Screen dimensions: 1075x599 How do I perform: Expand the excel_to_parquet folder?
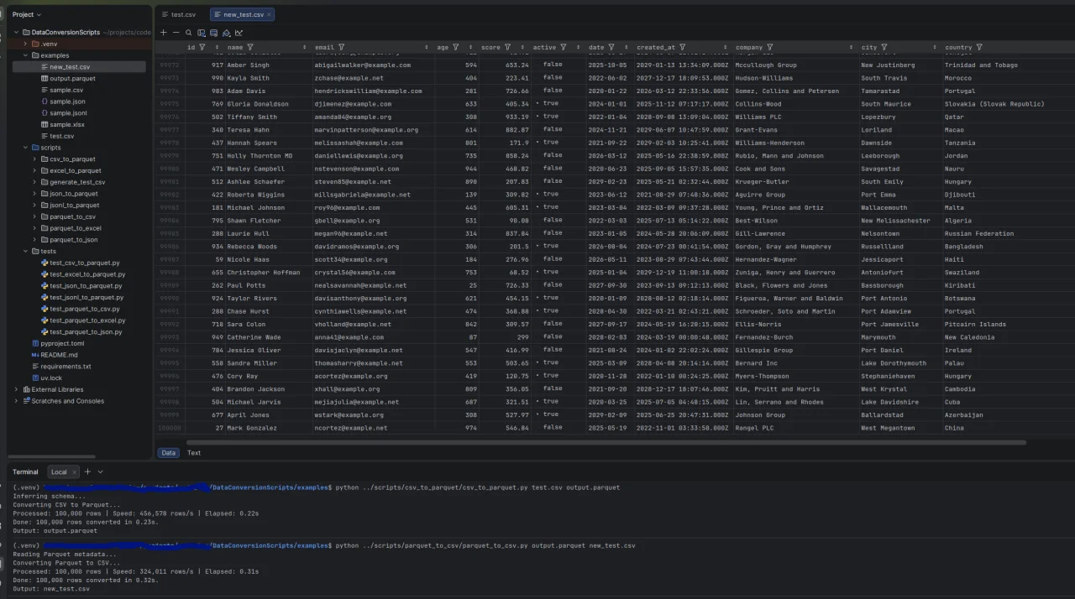tap(34, 170)
